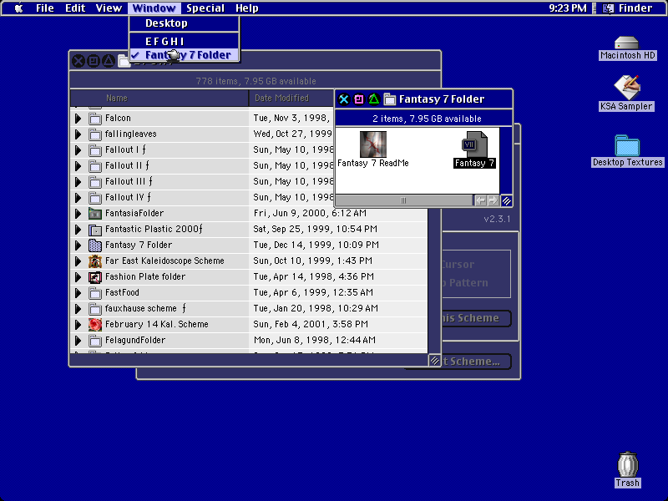Click the Trash icon on the desktop
668x501 pixels.
[x=628, y=464]
